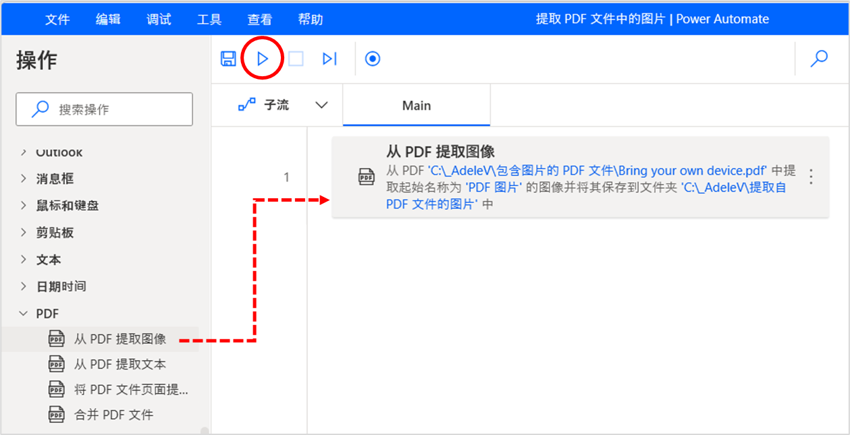Screen dimensions: 850x435
Task: Open the 调试 menu
Action: pyautogui.click(x=158, y=19)
